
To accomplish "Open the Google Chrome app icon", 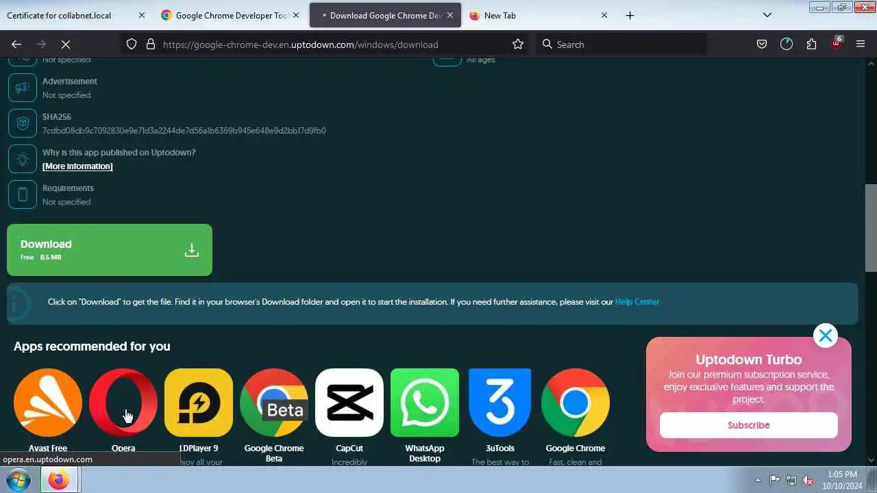I will coord(576,403).
